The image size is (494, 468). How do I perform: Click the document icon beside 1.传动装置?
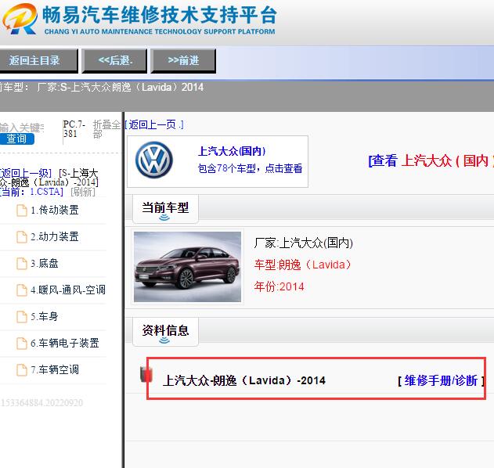click(22, 211)
